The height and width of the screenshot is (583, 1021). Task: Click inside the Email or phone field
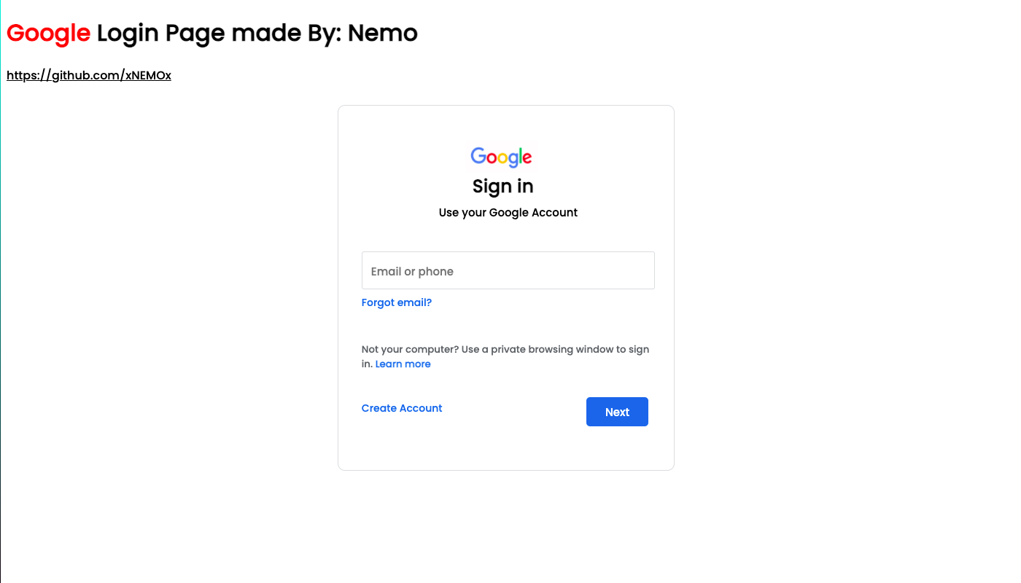tap(508, 270)
